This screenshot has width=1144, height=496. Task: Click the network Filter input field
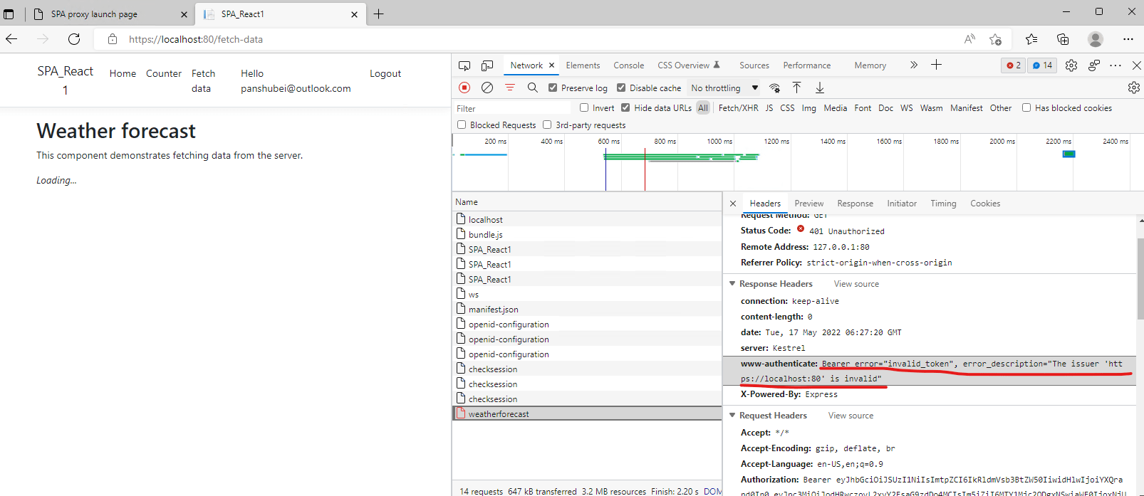pyautogui.click(x=511, y=108)
